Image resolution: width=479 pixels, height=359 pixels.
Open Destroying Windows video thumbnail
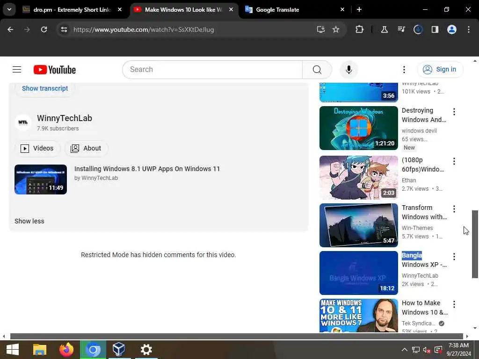(x=359, y=128)
